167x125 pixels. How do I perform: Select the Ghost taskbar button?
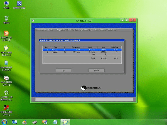coord(65,122)
